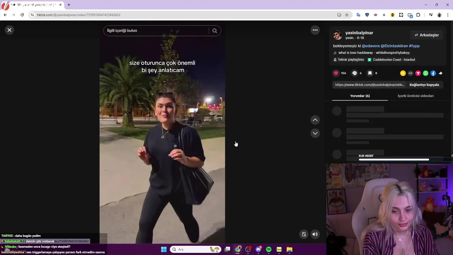Switch to Yorumlar (6) tab

[360, 96]
